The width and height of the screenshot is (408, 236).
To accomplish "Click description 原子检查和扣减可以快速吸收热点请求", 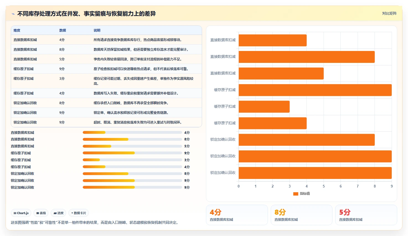I will pyautogui.click(x=141, y=69).
